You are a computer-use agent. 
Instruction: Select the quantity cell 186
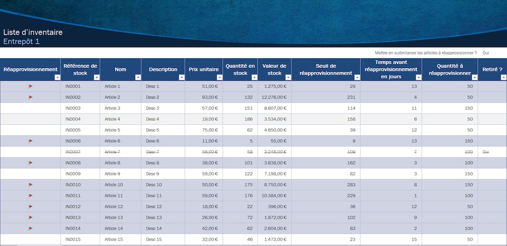click(x=240, y=119)
